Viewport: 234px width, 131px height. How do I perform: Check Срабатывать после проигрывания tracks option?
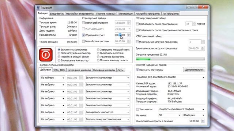[137, 24]
